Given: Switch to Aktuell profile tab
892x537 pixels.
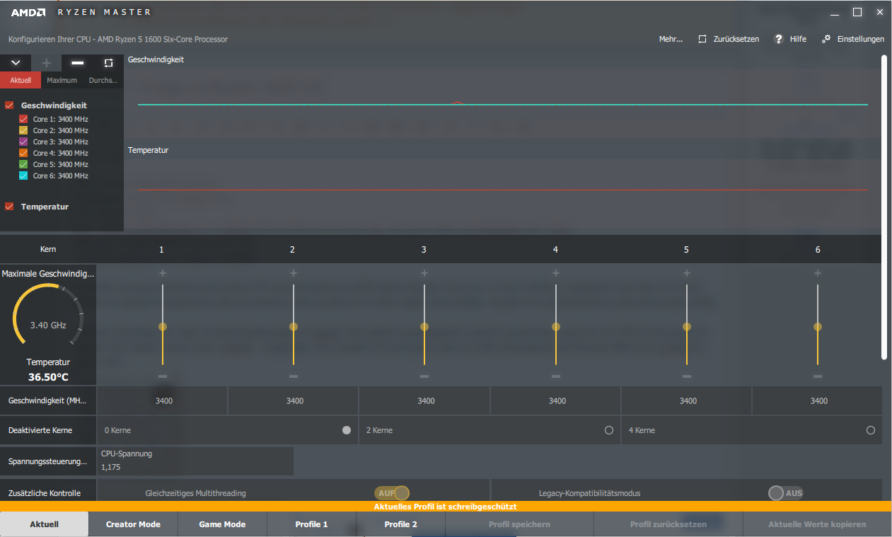Looking at the screenshot, I should pos(44,524).
